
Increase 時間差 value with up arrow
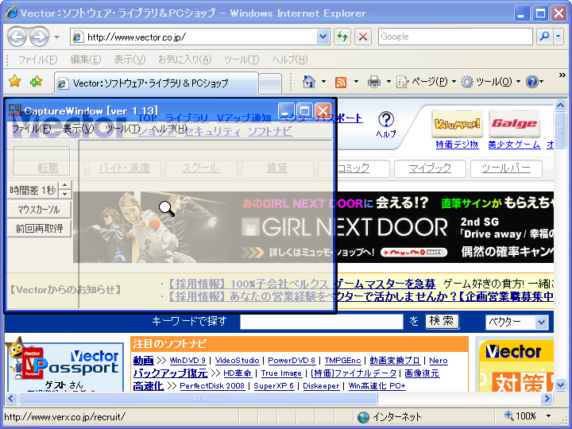(x=65, y=185)
